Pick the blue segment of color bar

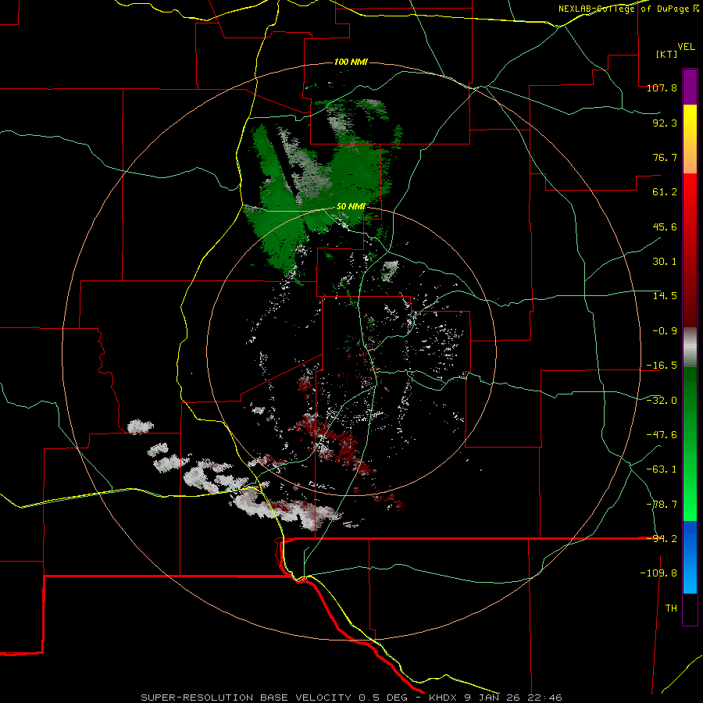point(690,557)
